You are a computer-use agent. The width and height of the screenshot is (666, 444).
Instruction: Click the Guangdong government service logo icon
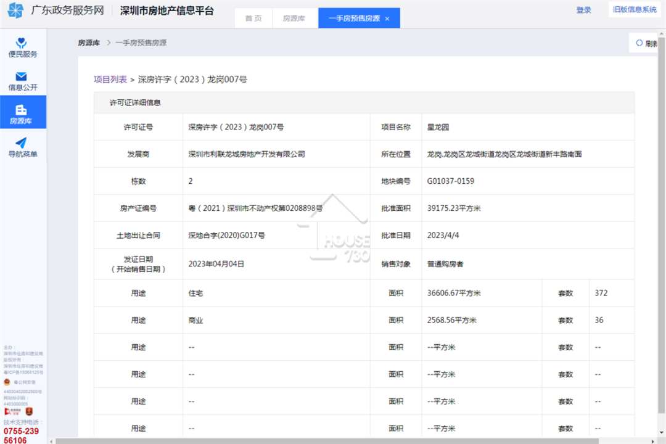(x=15, y=10)
